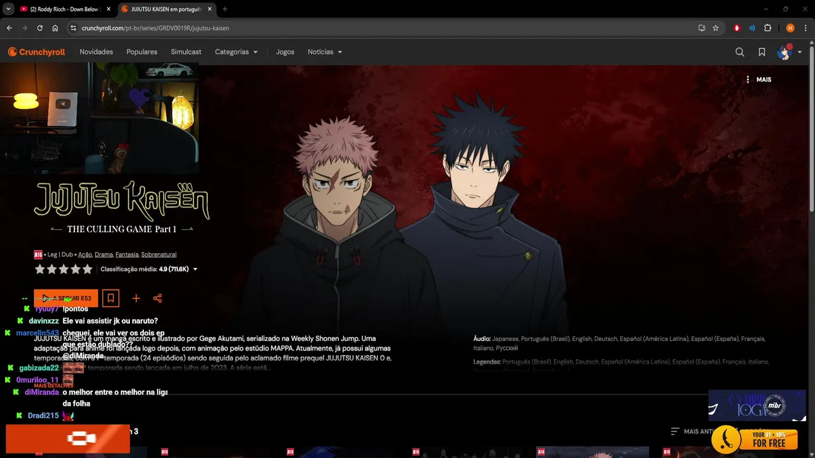Click the crunchyroll.com address bar URL
This screenshot has width=815, height=458.
point(155,28)
